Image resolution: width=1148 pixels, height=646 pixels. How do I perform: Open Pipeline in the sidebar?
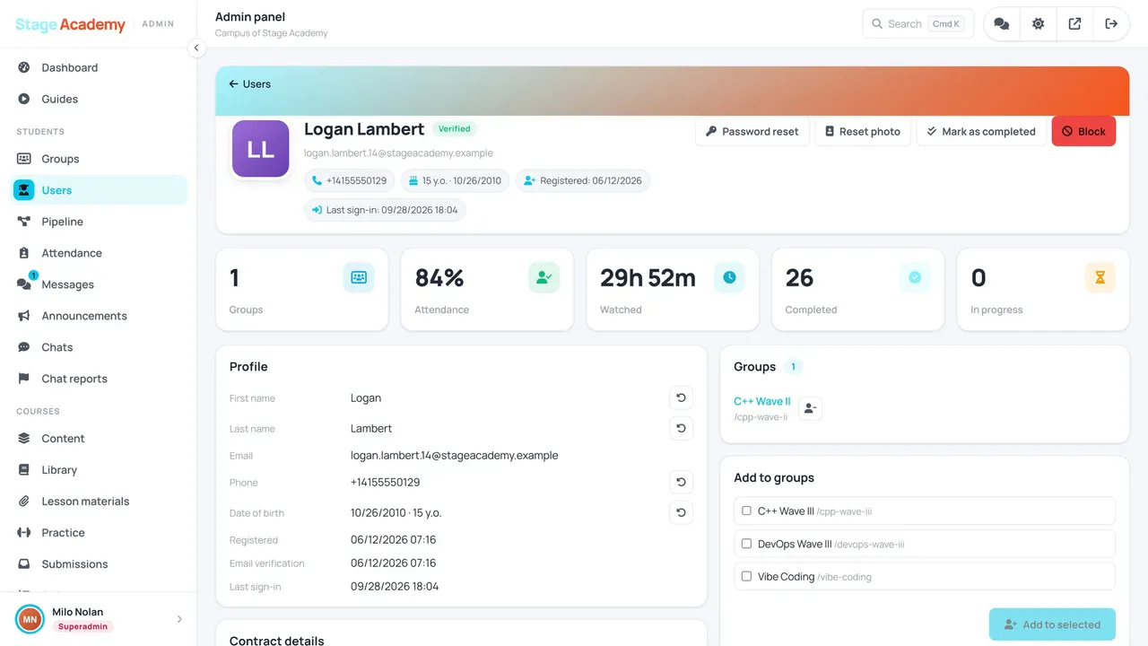pos(100,222)
